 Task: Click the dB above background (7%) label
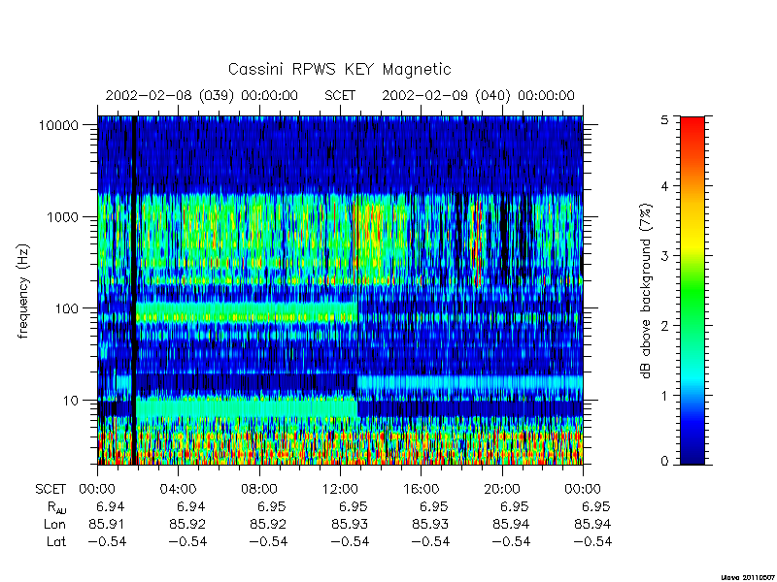(x=646, y=291)
